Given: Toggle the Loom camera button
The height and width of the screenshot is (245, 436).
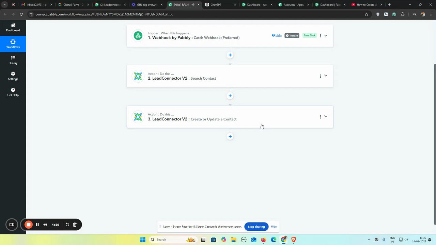Looking at the screenshot, I should 12,225.
